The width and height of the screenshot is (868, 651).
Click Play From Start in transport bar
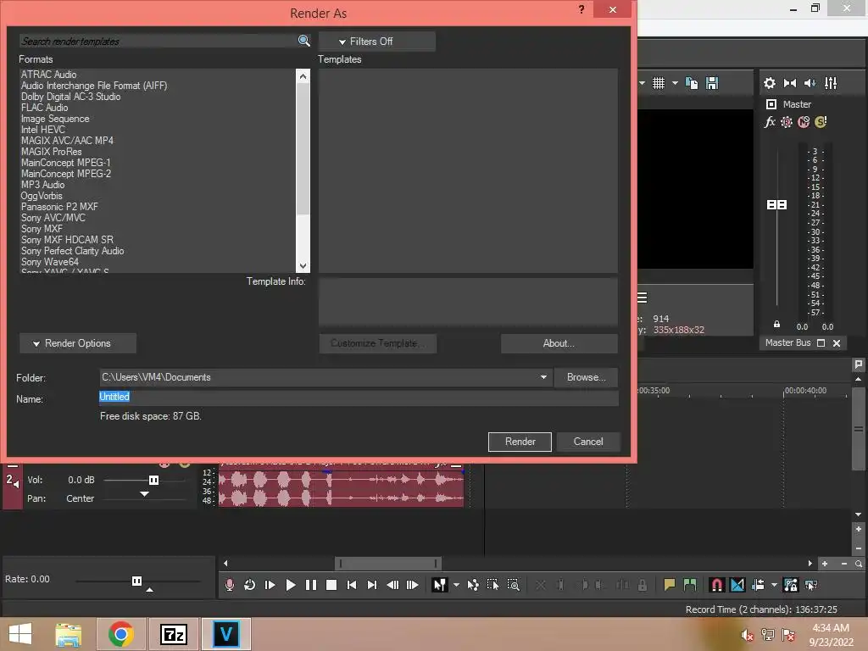270,585
